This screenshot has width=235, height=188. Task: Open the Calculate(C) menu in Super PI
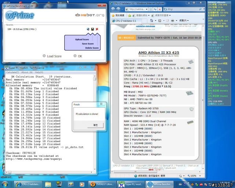click(x=12, y=72)
